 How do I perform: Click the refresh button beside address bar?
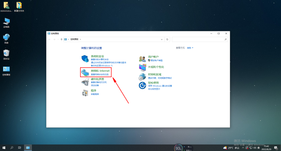167,39
